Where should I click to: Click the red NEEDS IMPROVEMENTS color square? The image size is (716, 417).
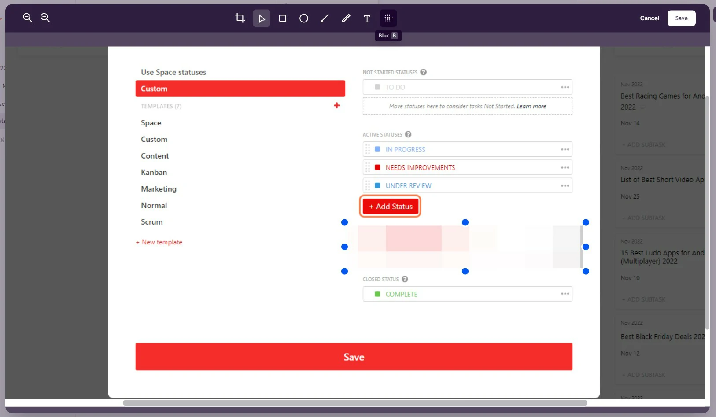point(377,167)
